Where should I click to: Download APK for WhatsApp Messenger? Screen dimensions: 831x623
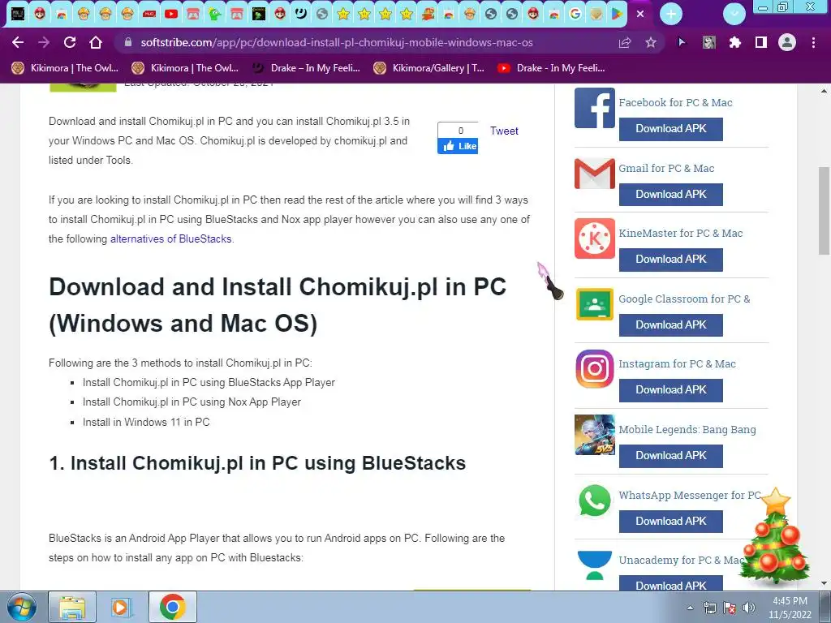[671, 522]
